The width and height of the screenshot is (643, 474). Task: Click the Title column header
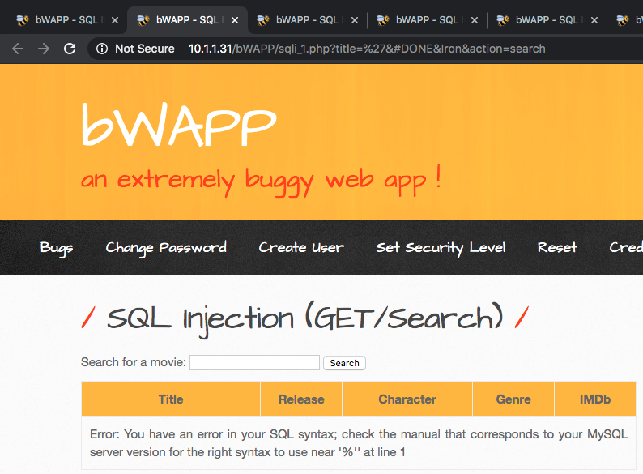pyautogui.click(x=171, y=399)
